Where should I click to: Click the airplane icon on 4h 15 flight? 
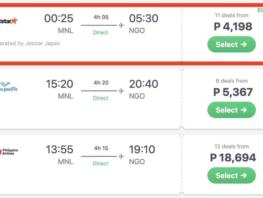pos(121,156)
